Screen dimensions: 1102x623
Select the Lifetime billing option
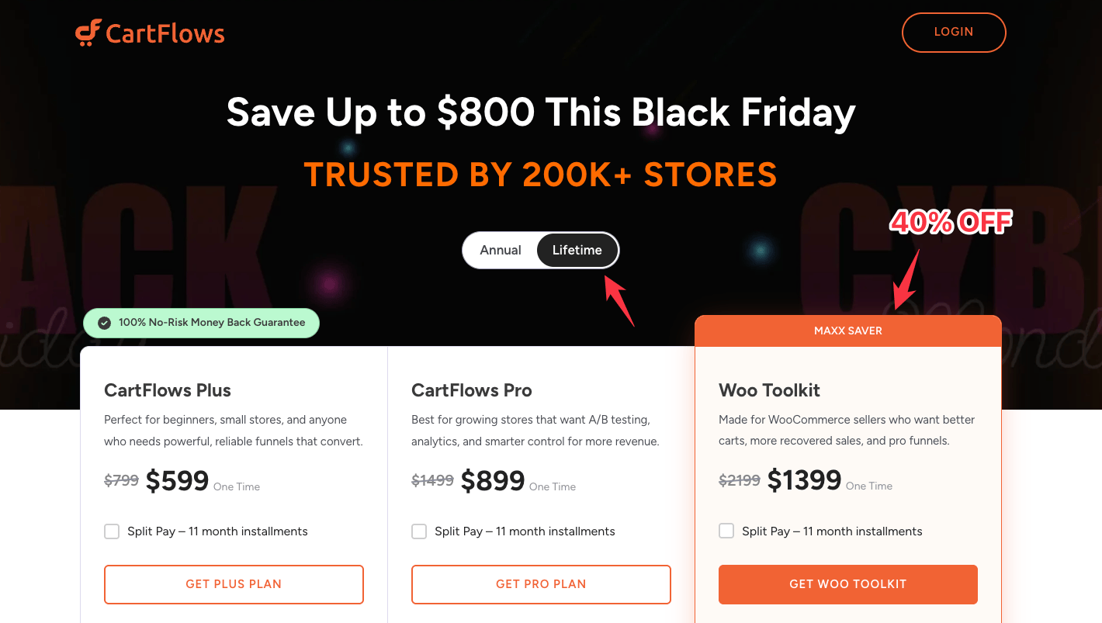coord(577,250)
